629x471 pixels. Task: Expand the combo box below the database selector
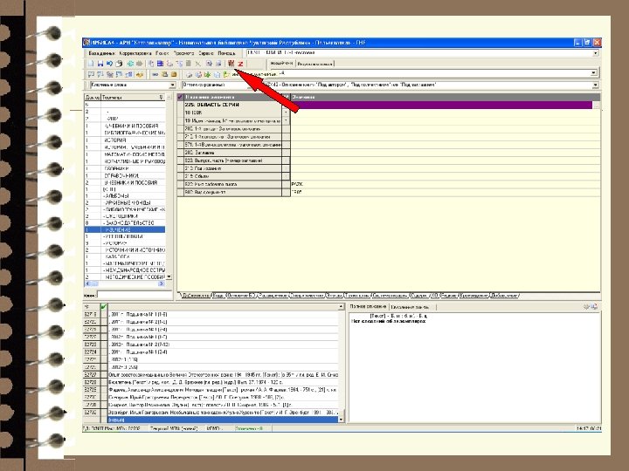tap(593, 73)
